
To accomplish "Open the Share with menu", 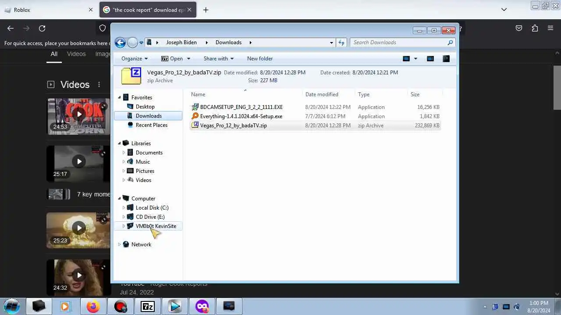I will point(219,59).
